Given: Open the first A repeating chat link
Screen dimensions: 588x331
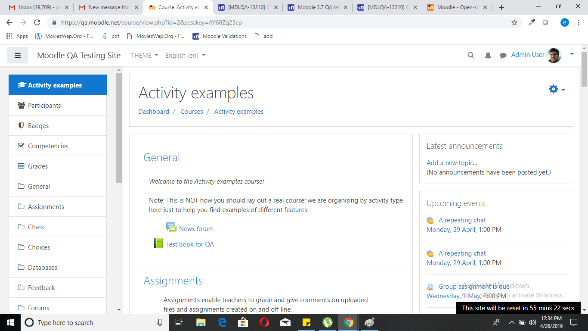Looking at the screenshot, I should [x=462, y=220].
